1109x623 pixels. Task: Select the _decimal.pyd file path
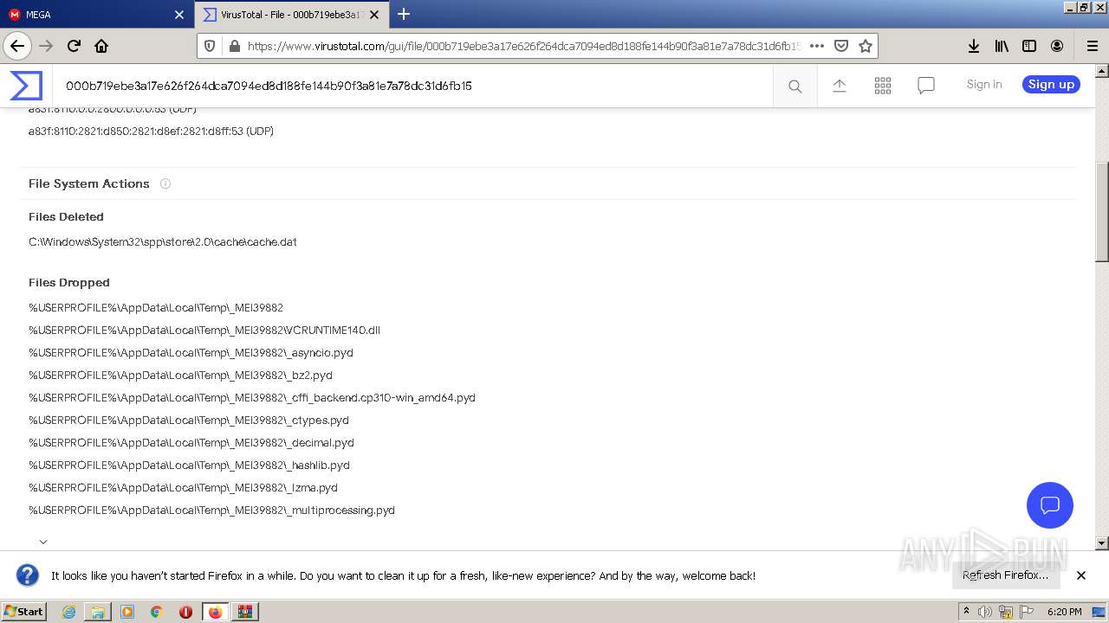pyautogui.click(x=191, y=442)
